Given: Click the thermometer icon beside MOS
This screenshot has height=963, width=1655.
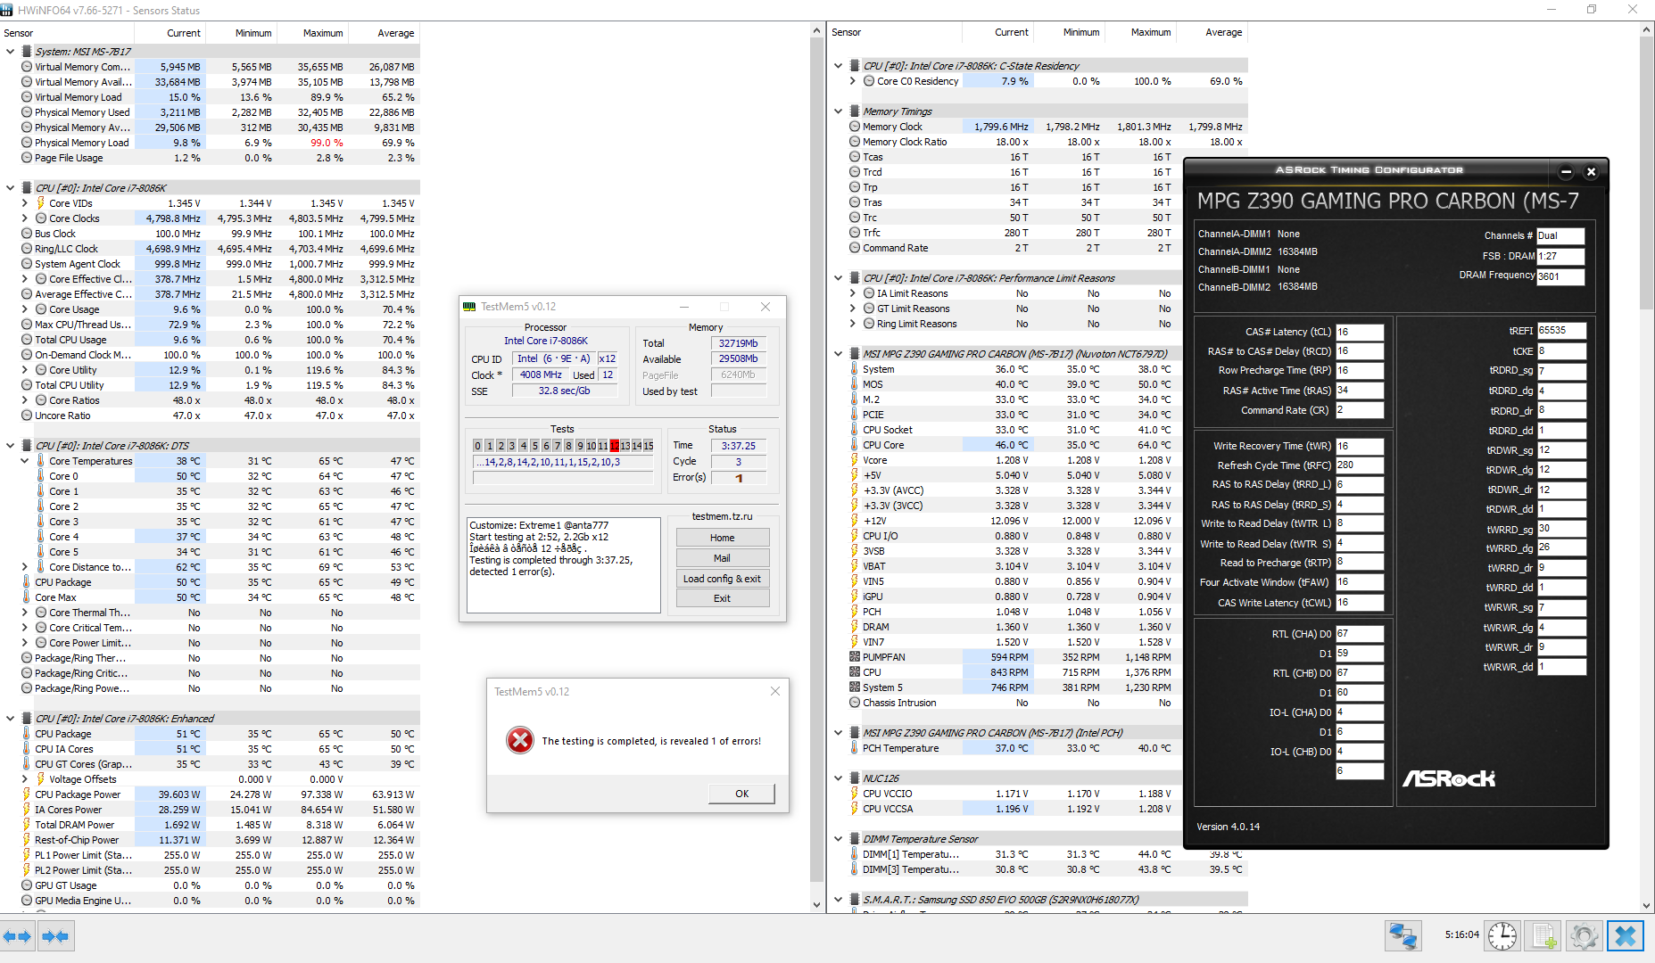Looking at the screenshot, I should [854, 384].
